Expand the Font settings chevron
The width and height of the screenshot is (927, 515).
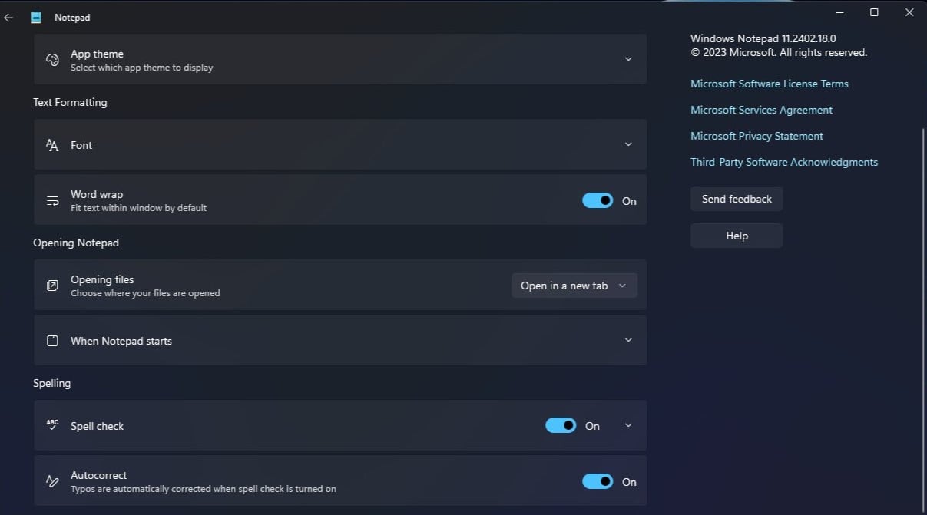point(628,144)
